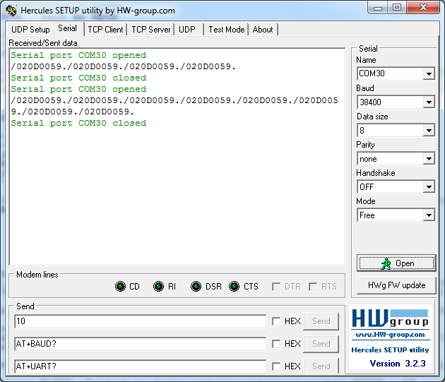Click Send button for AT+UART? line
445x382 pixels.
coord(321,366)
